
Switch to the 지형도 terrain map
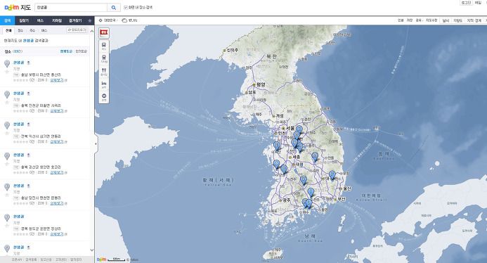pos(457,20)
